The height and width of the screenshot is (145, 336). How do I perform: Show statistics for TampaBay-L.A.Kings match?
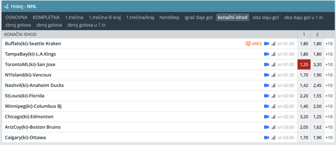click(273, 54)
